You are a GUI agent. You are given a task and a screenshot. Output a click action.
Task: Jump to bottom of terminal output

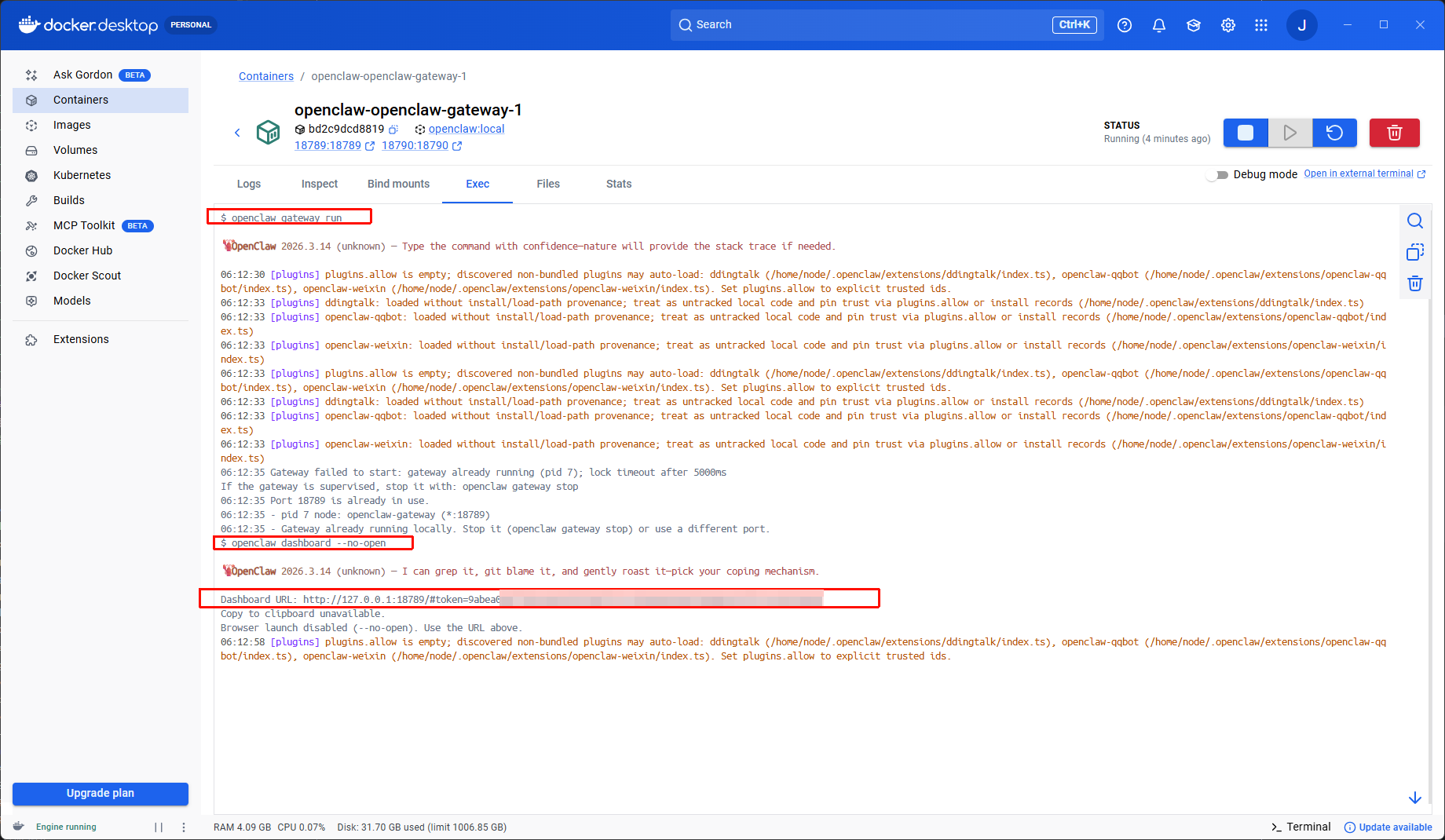(1415, 798)
